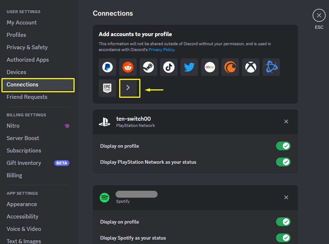
Task: Expand more account connection options chevron
Action: (x=128, y=88)
